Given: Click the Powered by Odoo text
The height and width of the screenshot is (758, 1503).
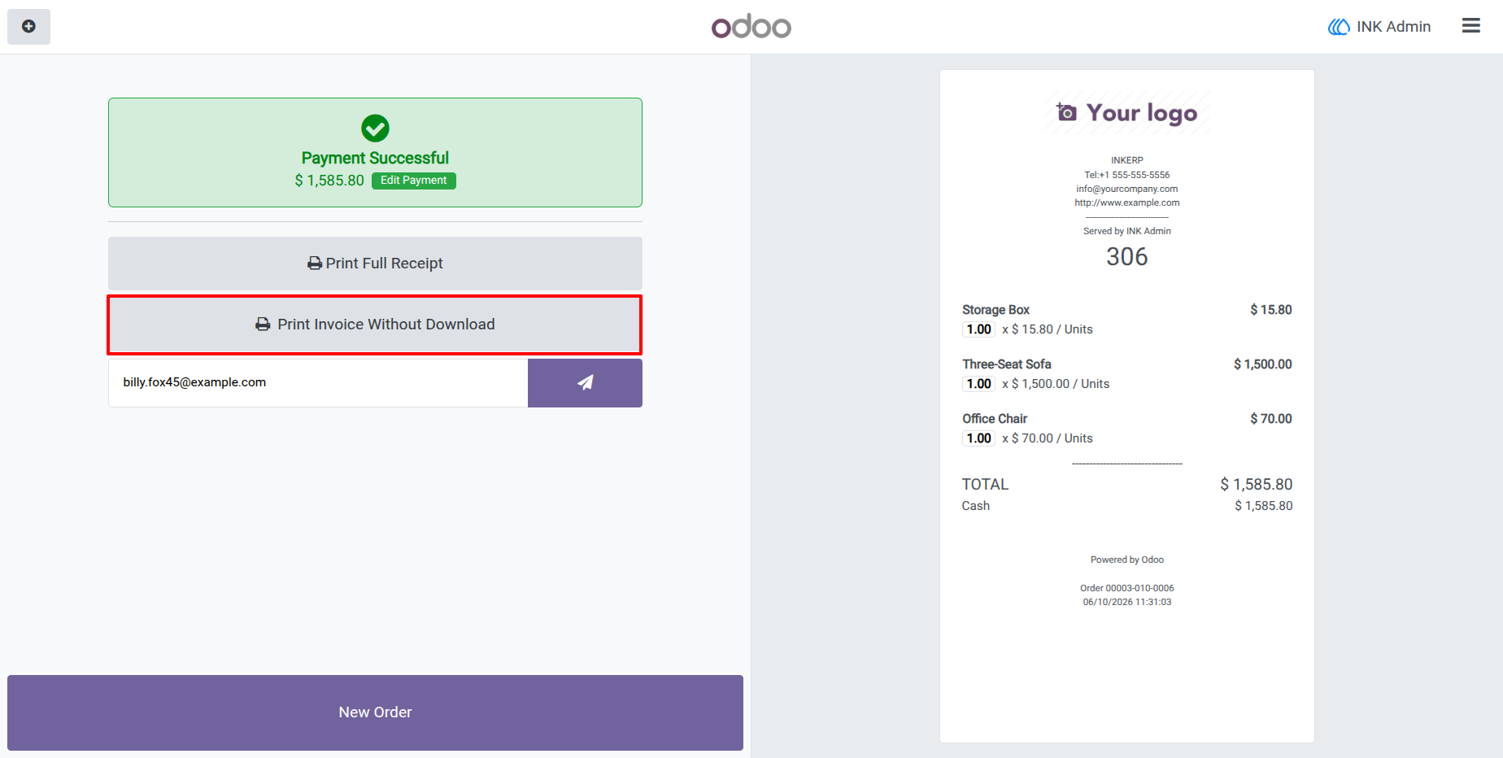Looking at the screenshot, I should (x=1126, y=560).
